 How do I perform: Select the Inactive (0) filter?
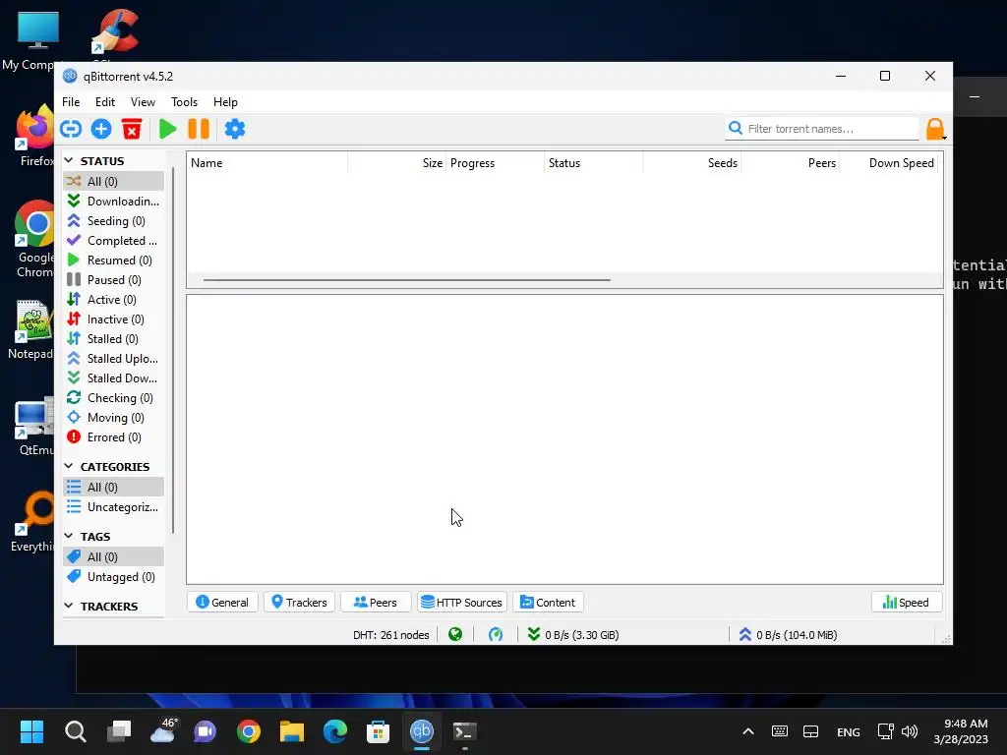(x=114, y=319)
